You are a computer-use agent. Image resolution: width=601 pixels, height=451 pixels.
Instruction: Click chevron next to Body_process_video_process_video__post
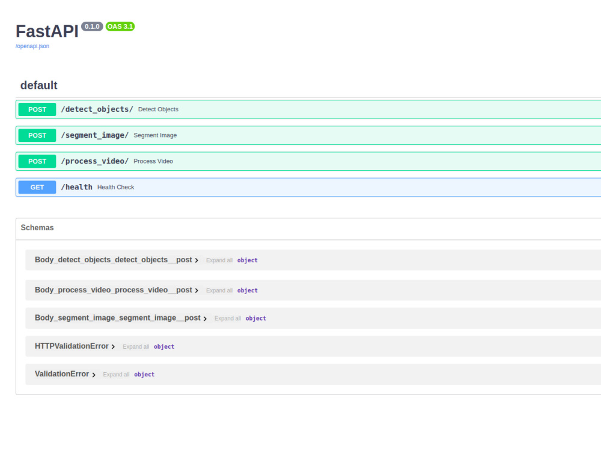pyautogui.click(x=197, y=290)
